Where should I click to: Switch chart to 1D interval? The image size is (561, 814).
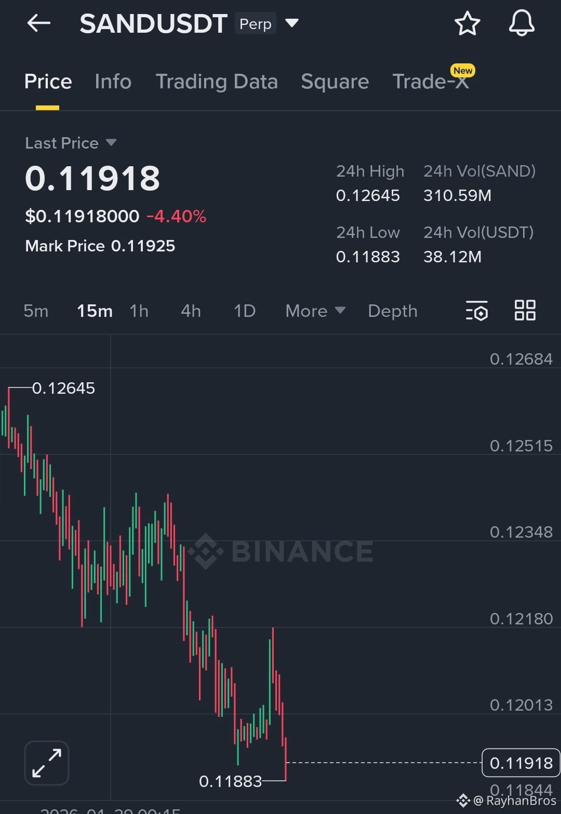pos(245,311)
